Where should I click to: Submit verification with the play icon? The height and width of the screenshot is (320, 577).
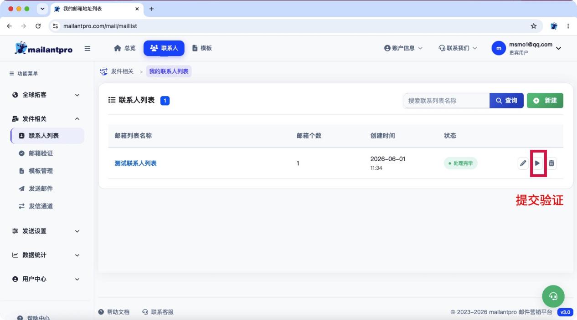pyautogui.click(x=538, y=163)
